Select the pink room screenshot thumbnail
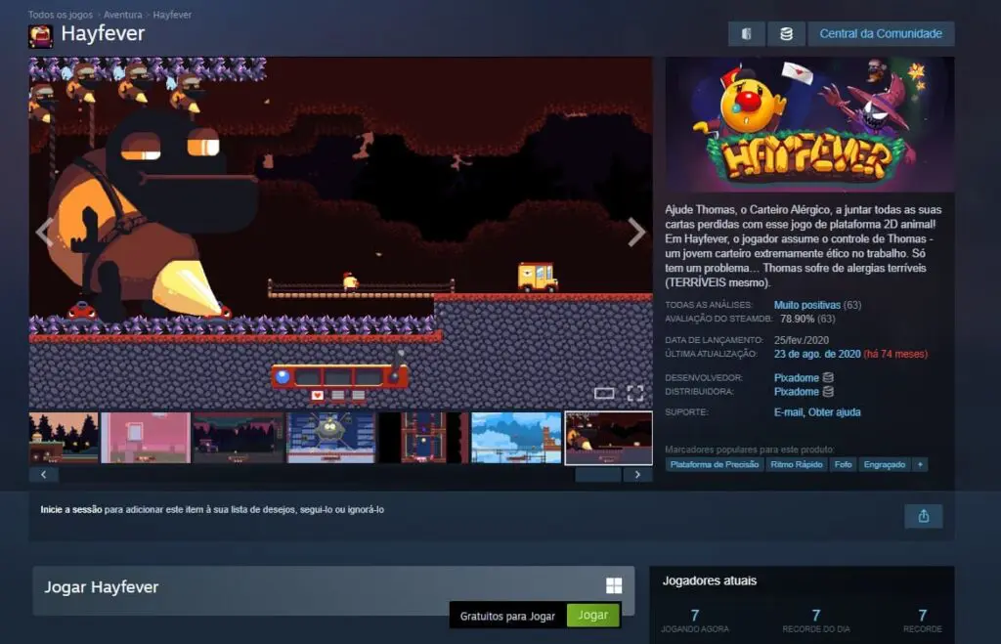Screen dimensions: 1001x644 146,437
